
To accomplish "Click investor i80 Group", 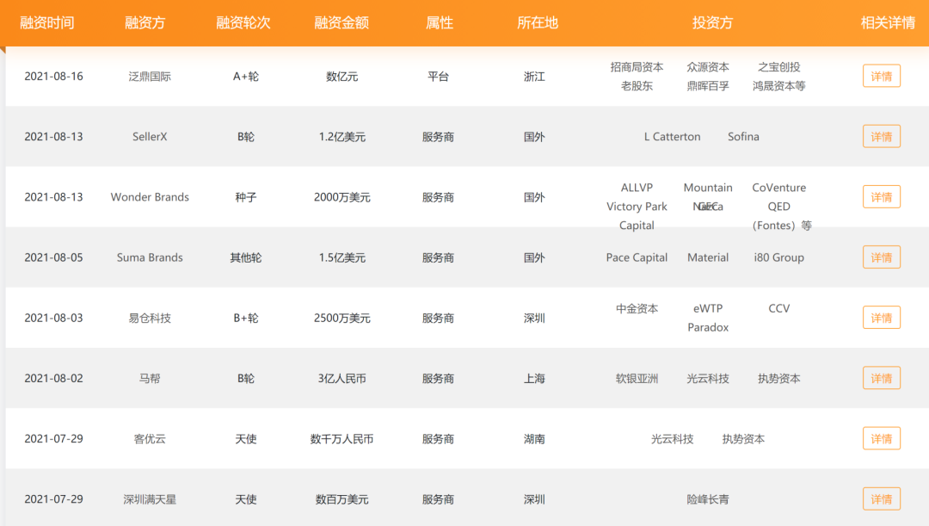I will click(779, 257).
